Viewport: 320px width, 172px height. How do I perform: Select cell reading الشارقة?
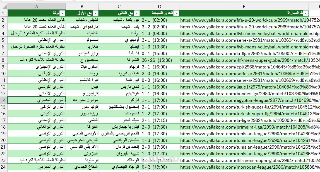(x=119, y=60)
